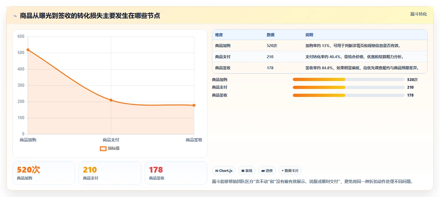The width and height of the screenshot is (440, 197).
Task: Click the 商品加购 label in the progress list
Action: (x=220, y=80)
